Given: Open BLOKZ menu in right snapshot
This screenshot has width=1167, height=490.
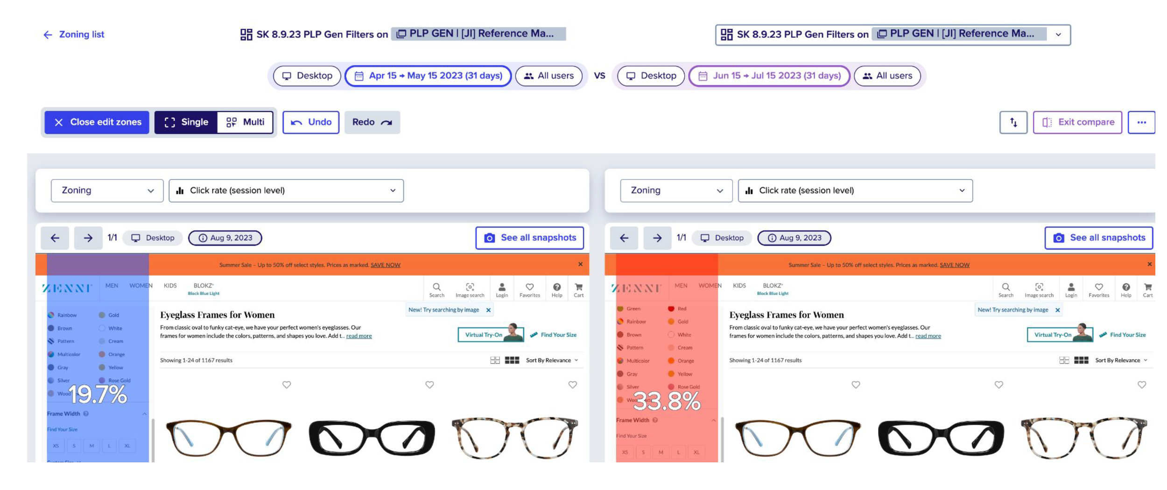Looking at the screenshot, I should 773,289.
